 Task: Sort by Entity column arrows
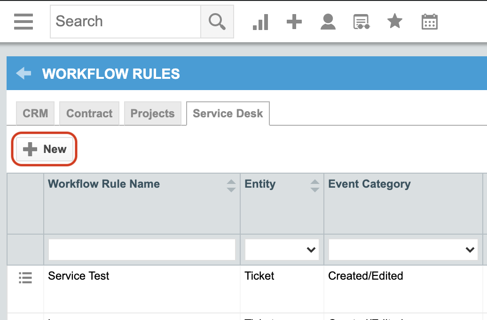(314, 186)
